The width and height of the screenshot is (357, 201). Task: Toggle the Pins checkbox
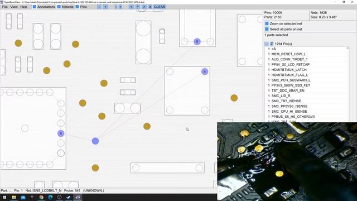[77, 7]
